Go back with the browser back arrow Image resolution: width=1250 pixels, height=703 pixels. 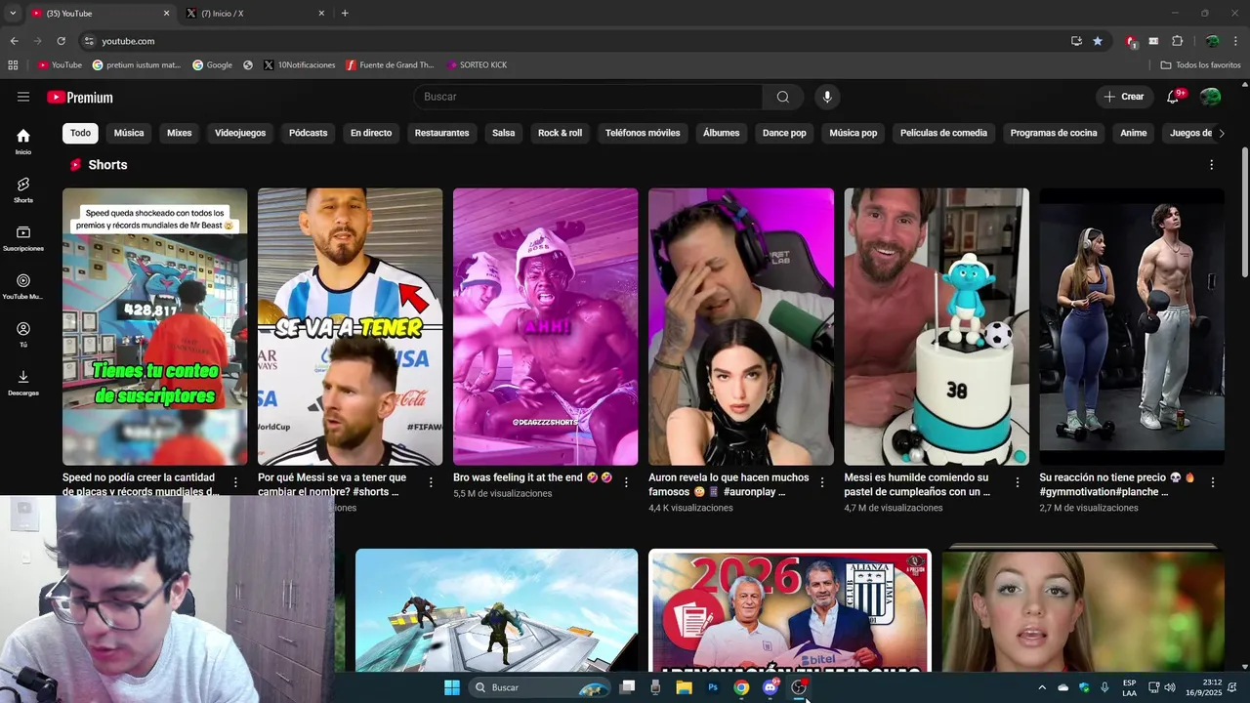14,41
